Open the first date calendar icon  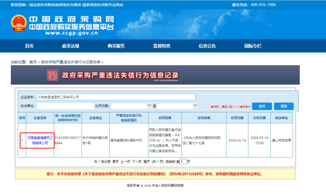click(149, 106)
